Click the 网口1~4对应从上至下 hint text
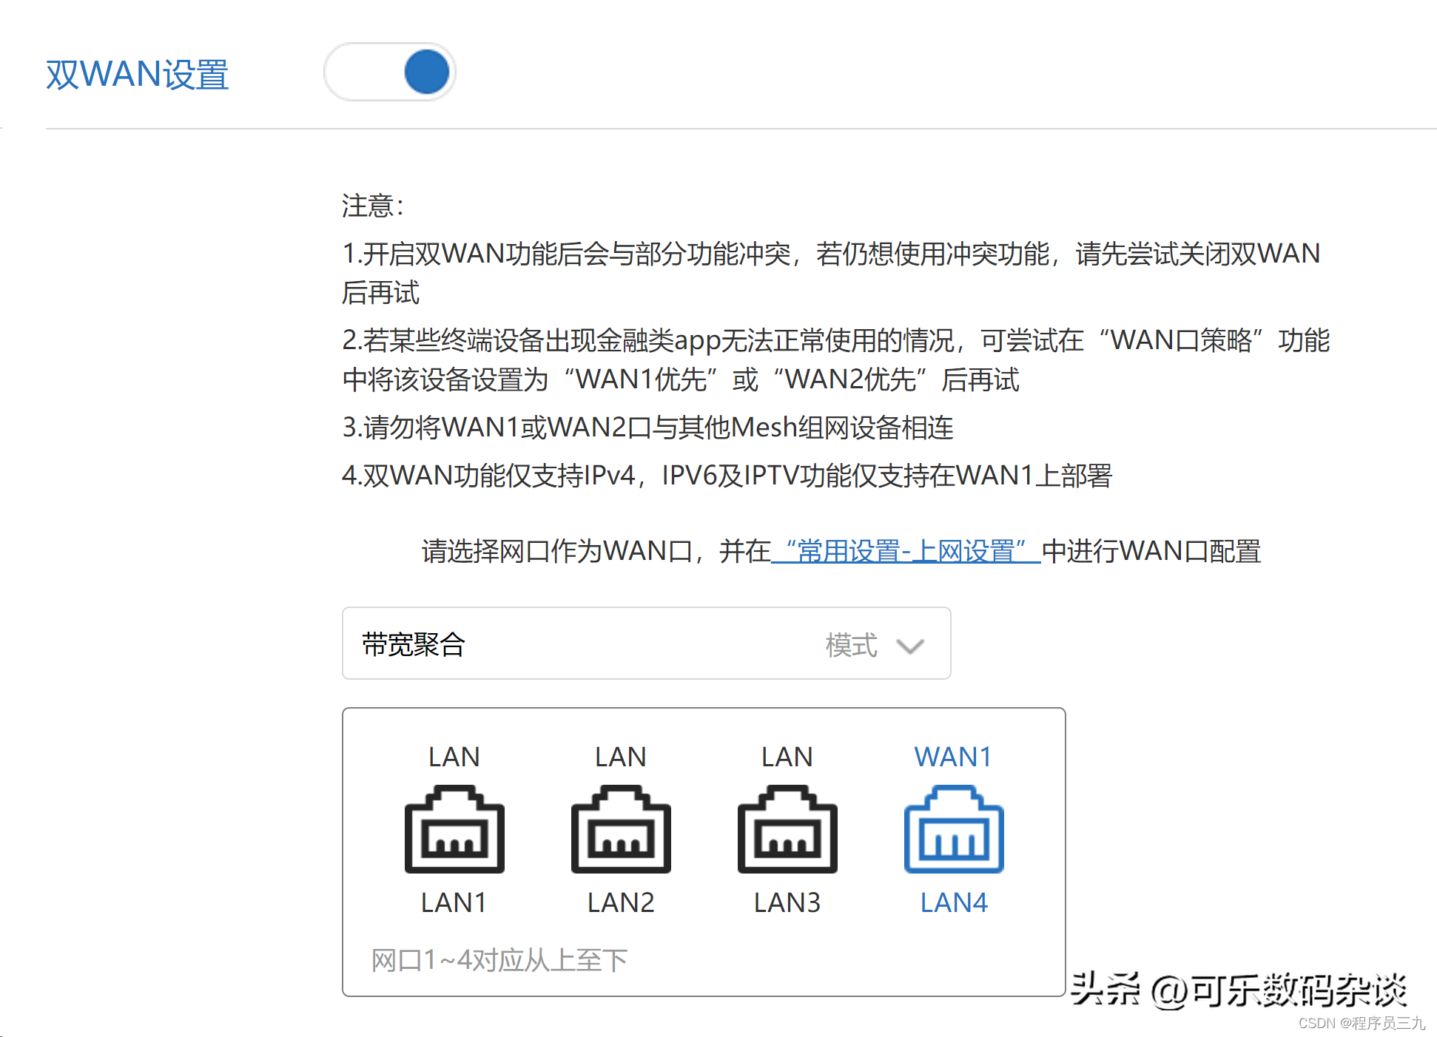Screen dimensions: 1437x1037 tap(499, 960)
